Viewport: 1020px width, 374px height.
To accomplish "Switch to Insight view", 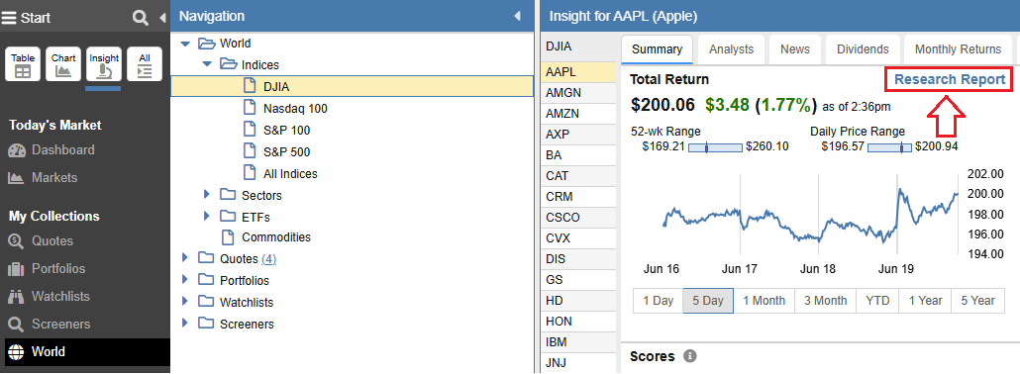I will pyautogui.click(x=104, y=63).
